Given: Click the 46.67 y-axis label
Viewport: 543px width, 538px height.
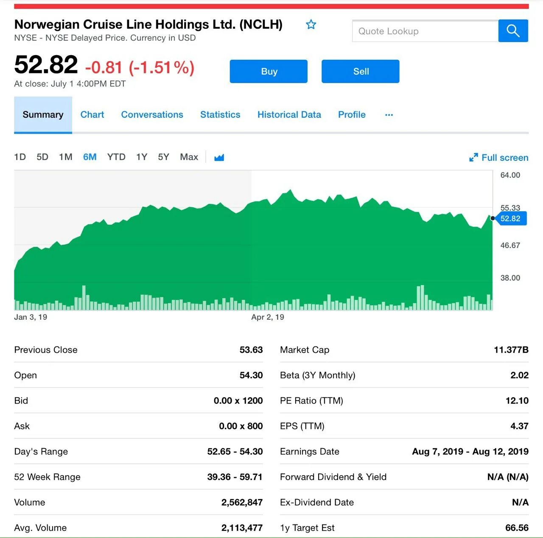Looking at the screenshot, I should pos(510,245).
